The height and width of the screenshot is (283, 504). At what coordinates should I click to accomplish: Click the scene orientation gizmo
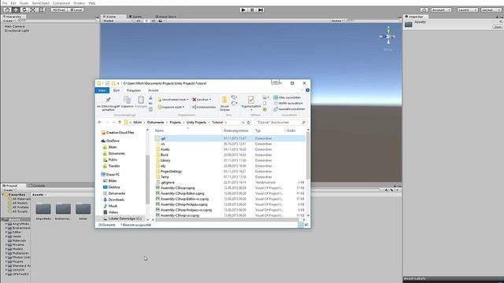[388, 36]
